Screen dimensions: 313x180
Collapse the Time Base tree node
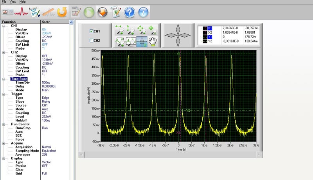[x=4, y=79]
